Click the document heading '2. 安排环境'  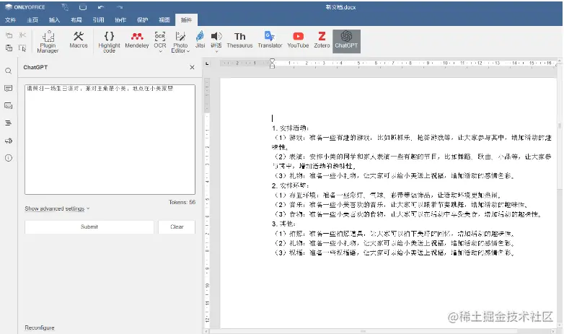290,185
